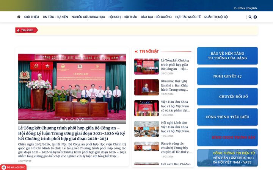Click the flame icon on Tiêu điểm
This screenshot has height=170, width=273.
click(18, 30)
